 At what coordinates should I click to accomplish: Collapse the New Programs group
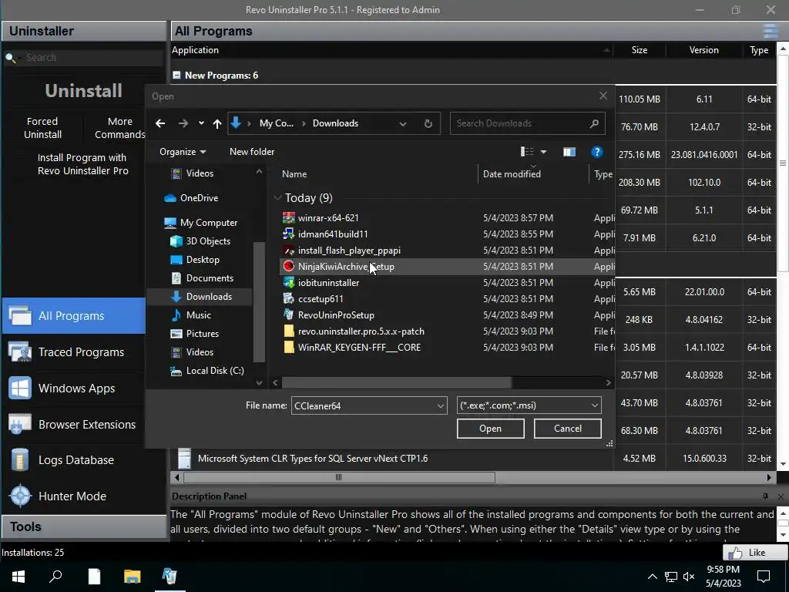[176, 75]
